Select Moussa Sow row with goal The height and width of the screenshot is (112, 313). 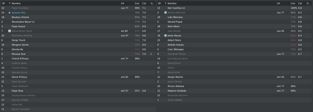tap(78, 54)
